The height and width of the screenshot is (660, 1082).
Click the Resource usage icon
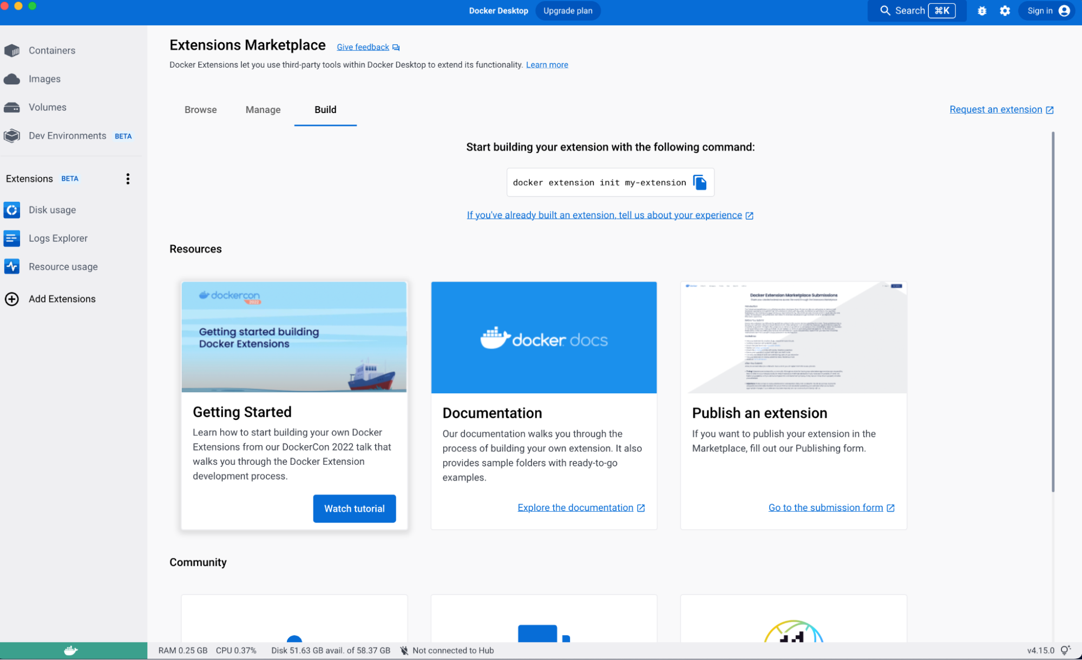point(12,266)
